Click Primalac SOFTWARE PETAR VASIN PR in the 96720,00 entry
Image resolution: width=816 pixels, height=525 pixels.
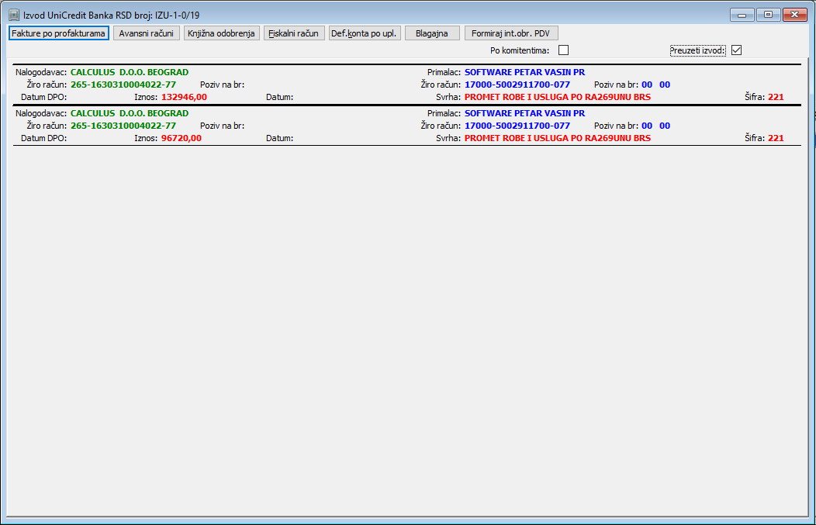(524, 113)
